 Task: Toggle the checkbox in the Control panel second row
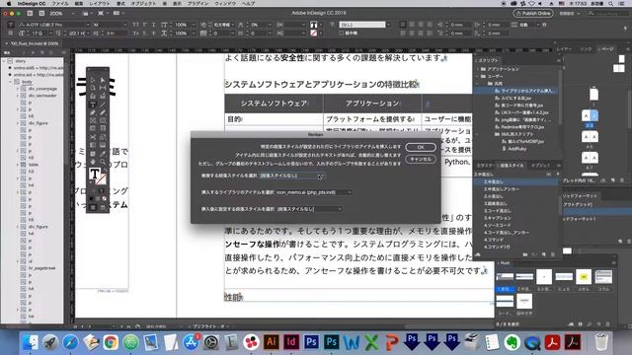click(x=342, y=33)
